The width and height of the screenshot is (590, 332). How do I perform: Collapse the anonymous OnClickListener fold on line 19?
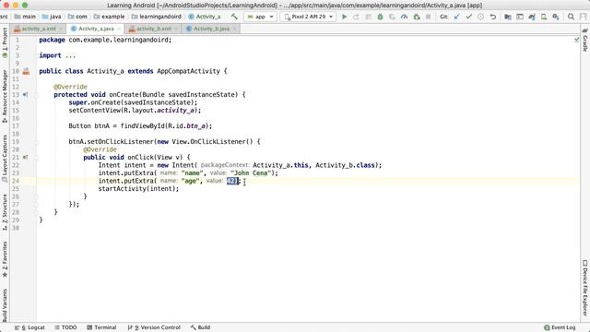click(x=37, y=142)
